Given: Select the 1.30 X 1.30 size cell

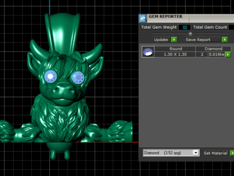Looking at the screenshot, I should [175, 54].
